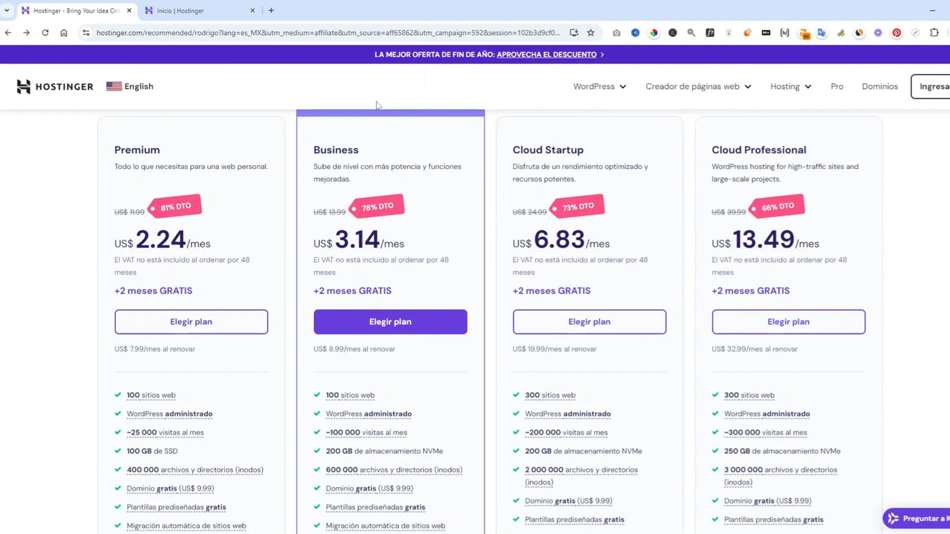
Task: Select the Dominios menu item
Action: coord(880,86)
